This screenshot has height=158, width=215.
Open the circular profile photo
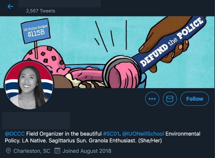tap(29, 85)
